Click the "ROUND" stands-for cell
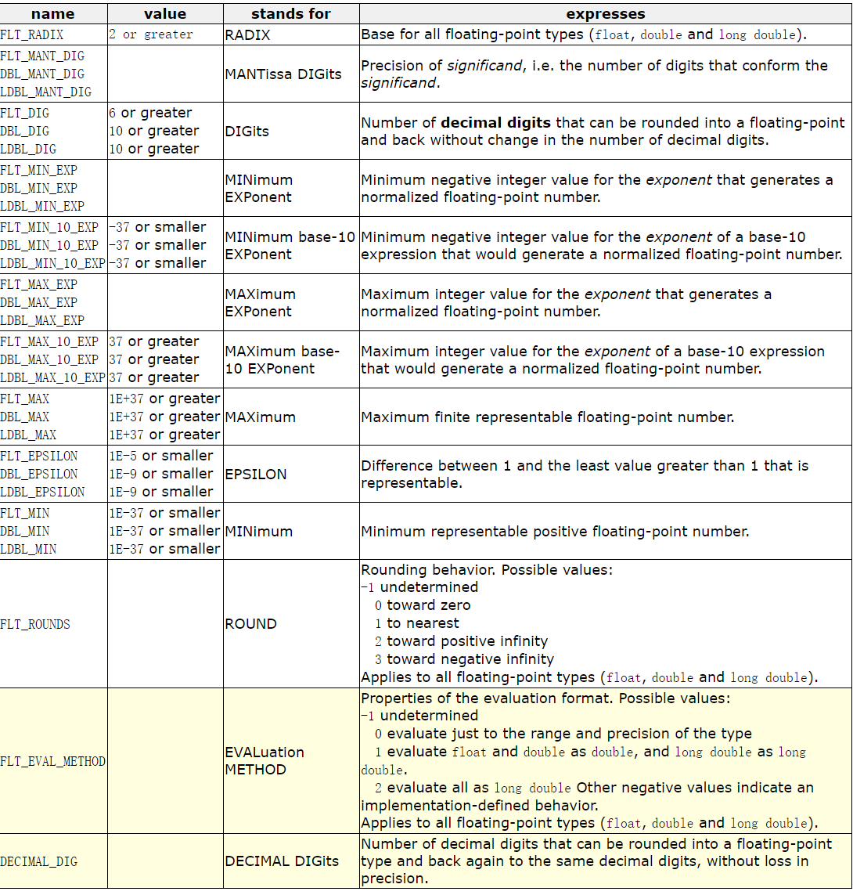This screenshot has height=895, width=853. pyautogui.click(x=250, y=624)
